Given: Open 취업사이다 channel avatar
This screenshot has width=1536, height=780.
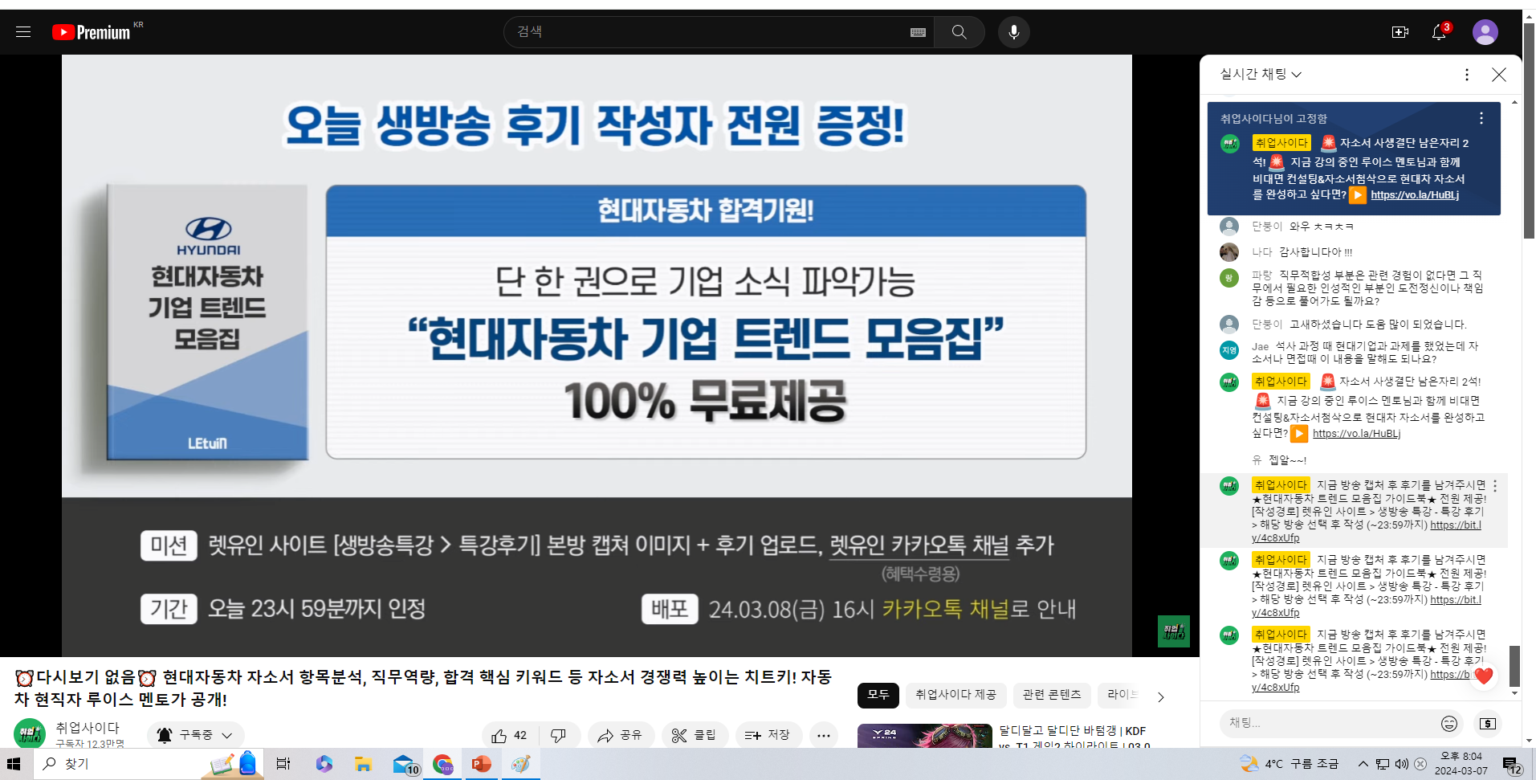Looking at the screenshot, I should click(30, 733).
